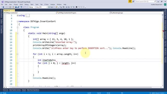
Task: Toggle a bookmark on the current line
Action: pos(76,7)
